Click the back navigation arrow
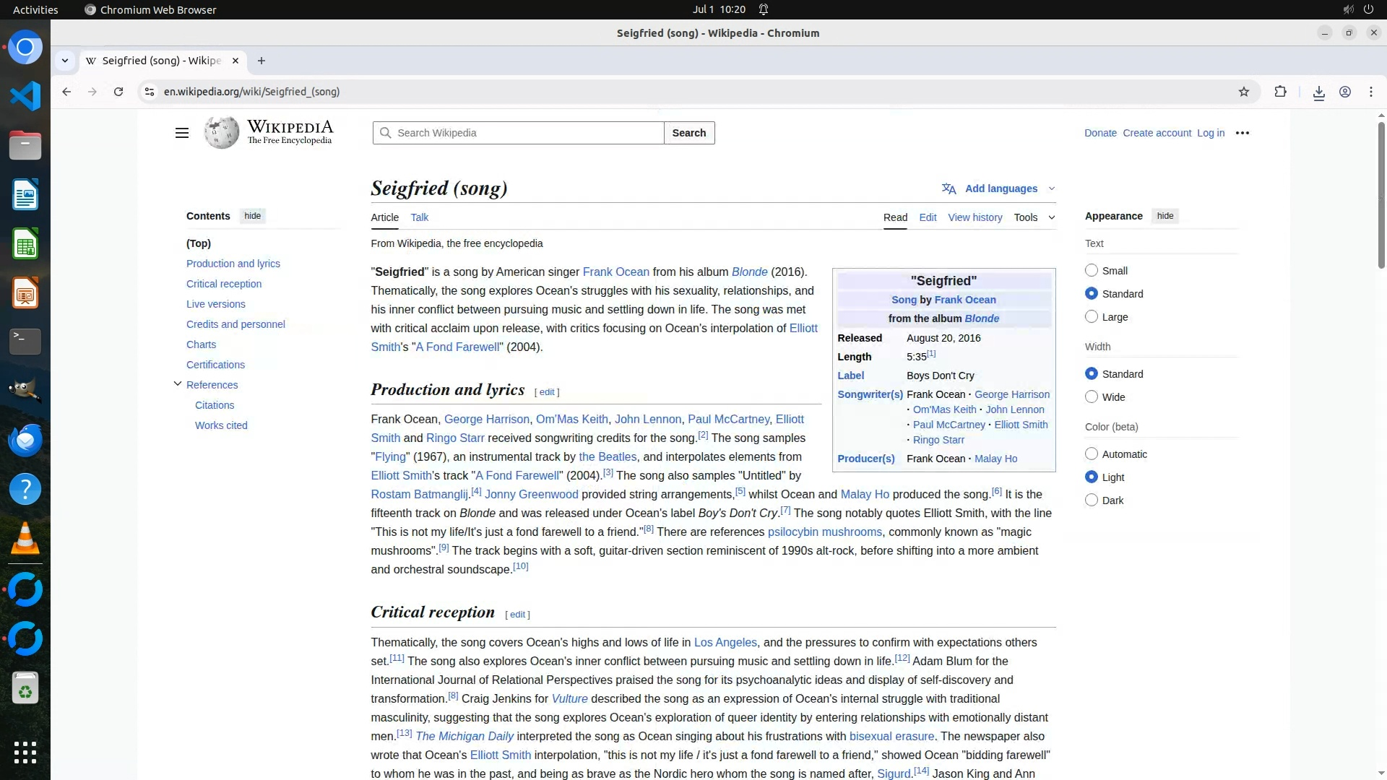The height and width of the screenshot is (780, 1387). click(x=66, y=92)
